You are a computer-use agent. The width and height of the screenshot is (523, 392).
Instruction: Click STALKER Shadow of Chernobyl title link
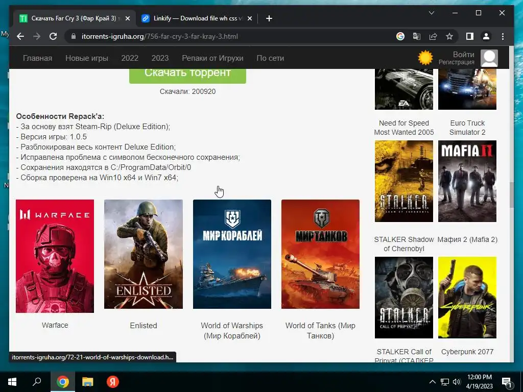pyautogui.click(x=404, y=244)
